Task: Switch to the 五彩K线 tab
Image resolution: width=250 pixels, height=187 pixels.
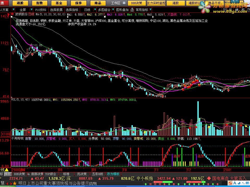Action: [98, 174]
